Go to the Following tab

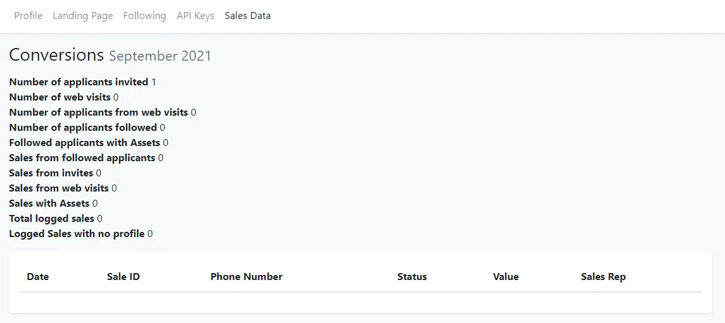tap(144, 16)
